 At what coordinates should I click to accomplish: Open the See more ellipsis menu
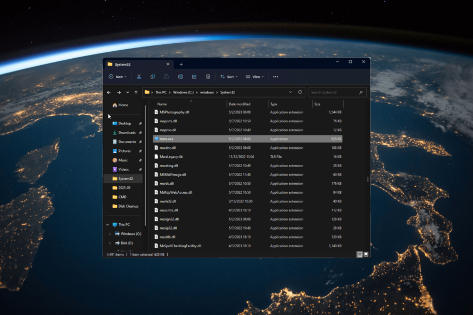tap(275, 77)
